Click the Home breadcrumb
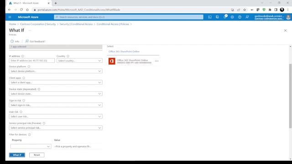This screenshot has width=292, height=164. coord(12,24)
